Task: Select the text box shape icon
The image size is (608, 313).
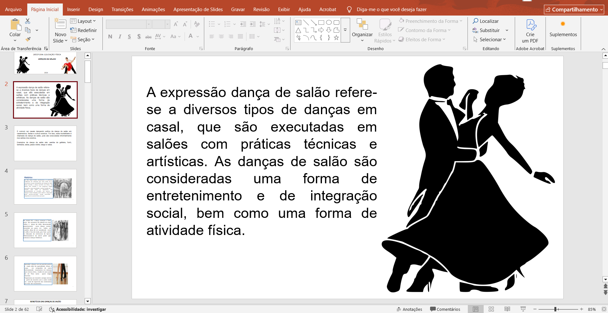Action: tap(298, 23)
